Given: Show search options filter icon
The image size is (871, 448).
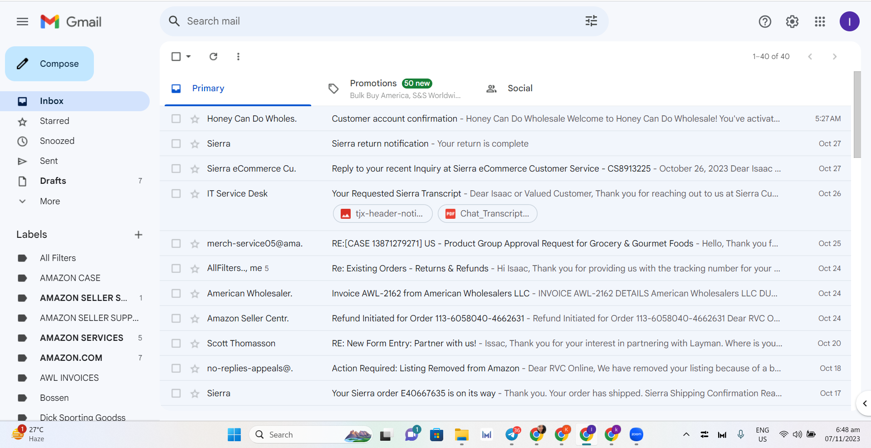Looking at the screenshot, I should 591,21.
